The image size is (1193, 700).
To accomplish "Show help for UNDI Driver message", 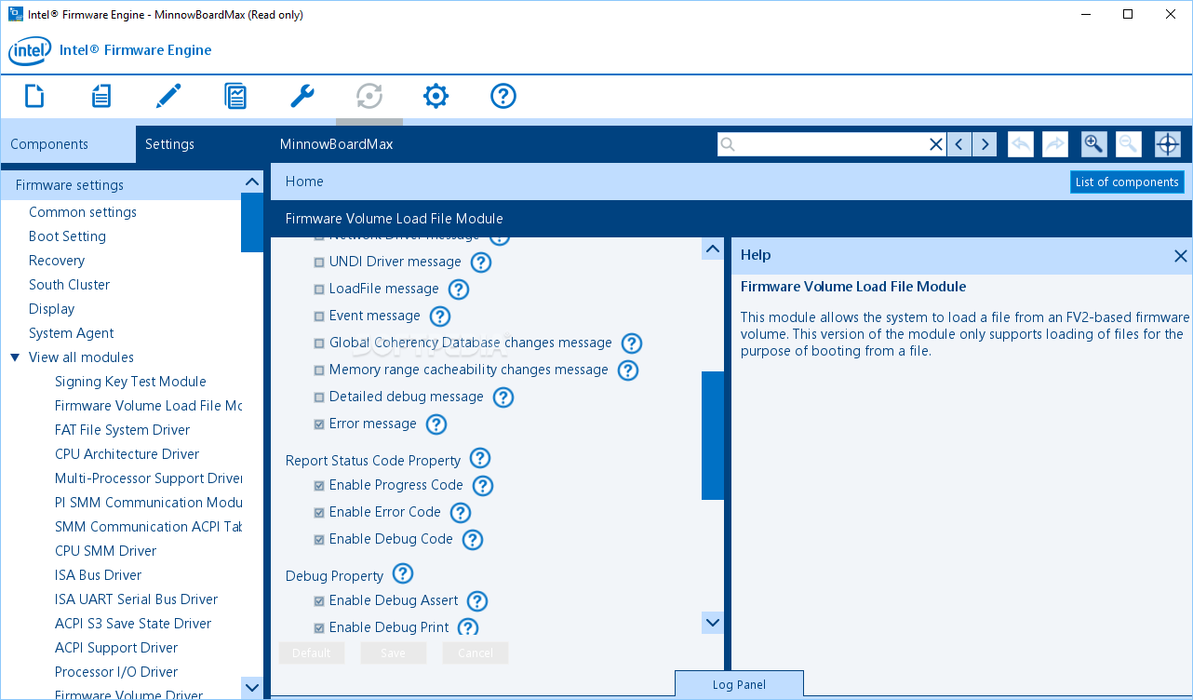I will click(x=481, y=262).
